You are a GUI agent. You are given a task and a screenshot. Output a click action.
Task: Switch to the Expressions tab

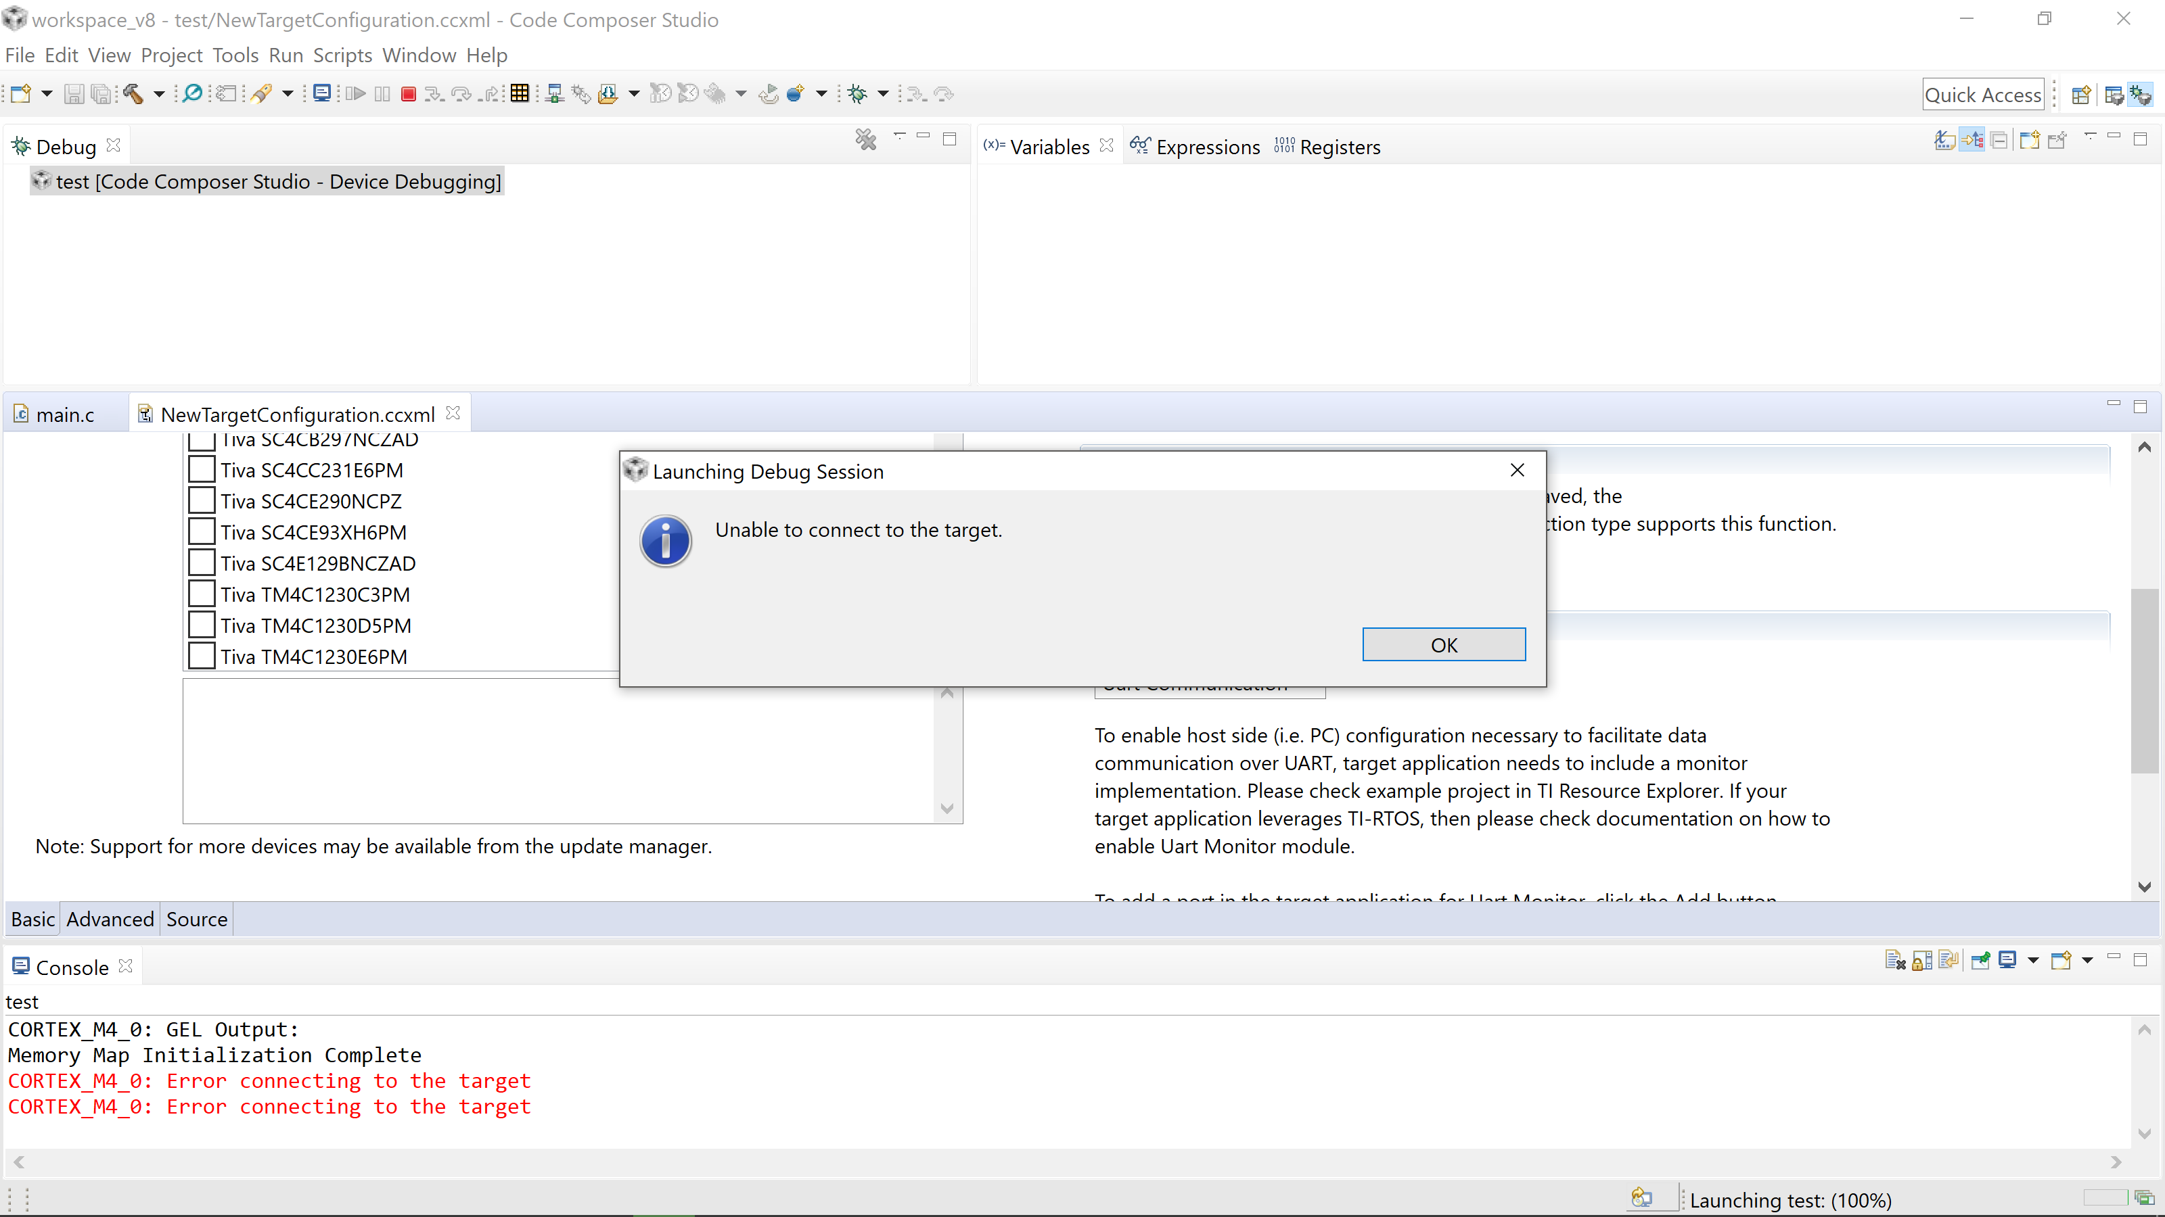coord(1195,147)
